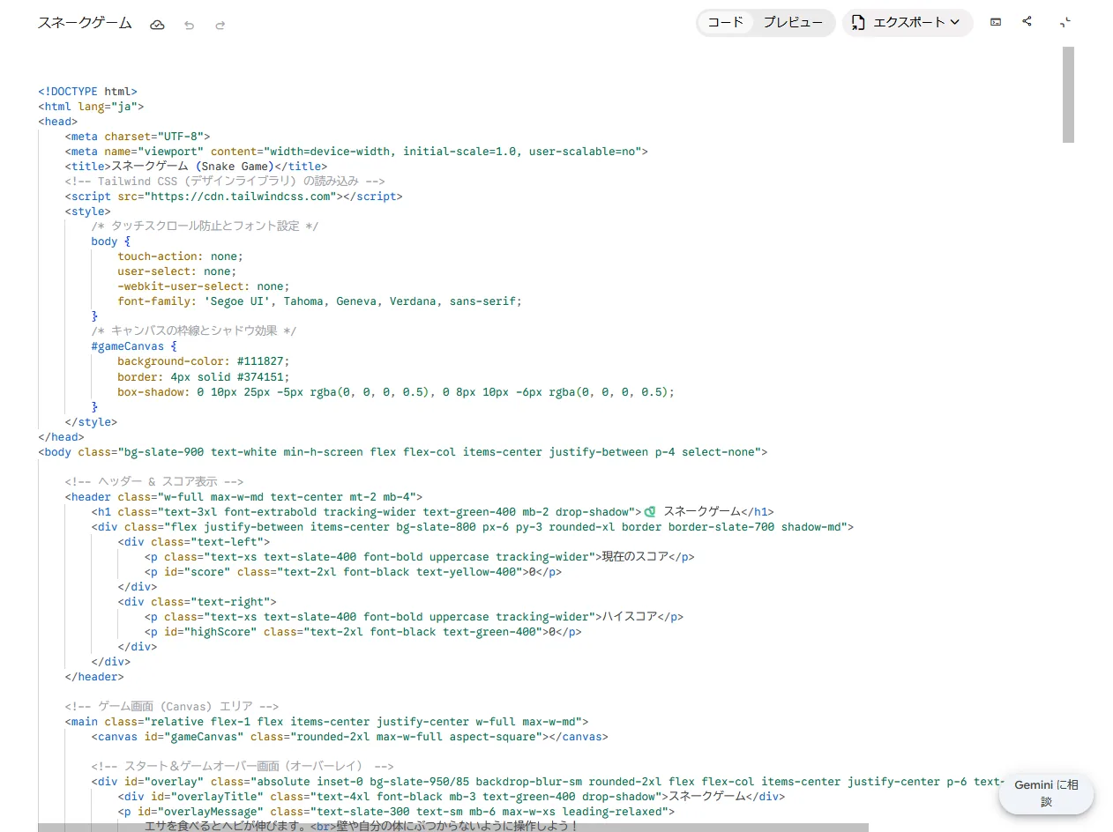This screenshot has width=1113, height=832.
Task: Click the vertical scrollbar thumb
Action: (x=1068, y=94)
